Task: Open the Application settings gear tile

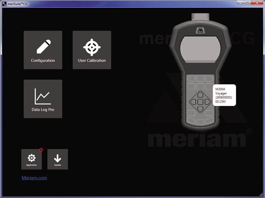Action: (x=31, y=159)
